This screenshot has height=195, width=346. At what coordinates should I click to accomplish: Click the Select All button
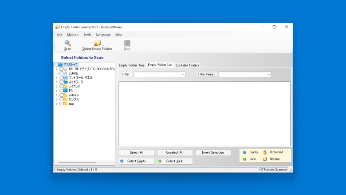click(x=137, y=153)
